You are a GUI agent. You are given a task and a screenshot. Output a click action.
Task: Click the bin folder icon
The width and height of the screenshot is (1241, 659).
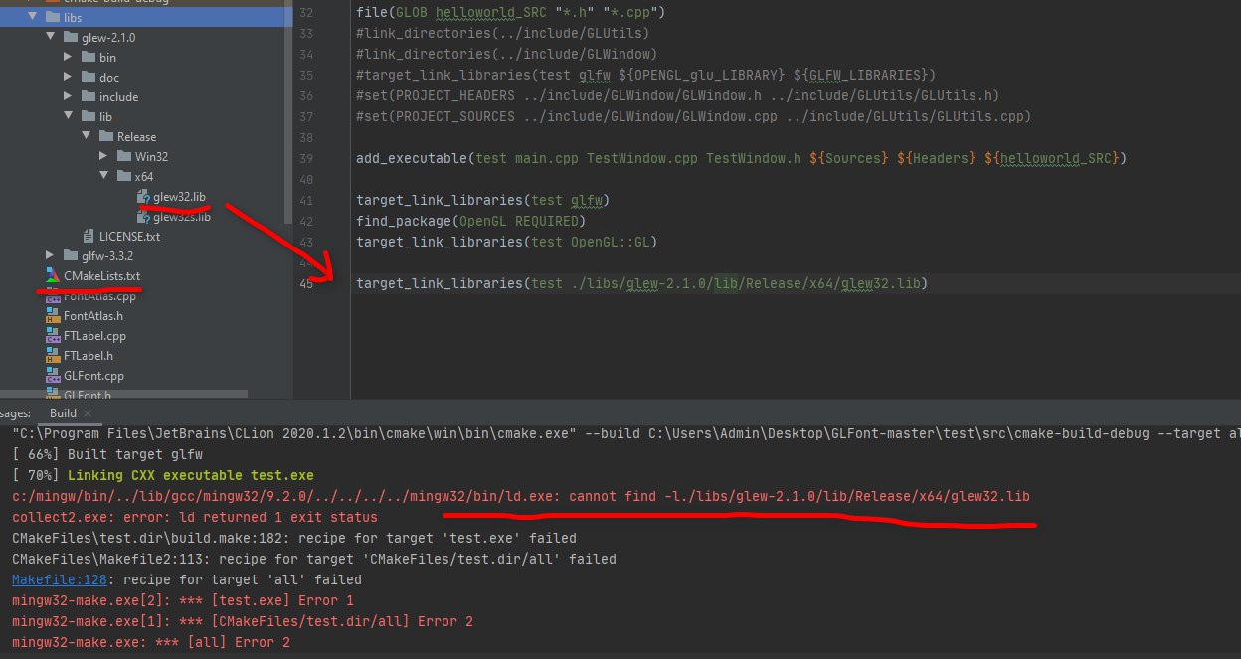pos(88,57)
